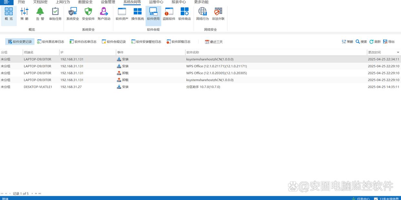
Task: Click the 导出 export button
Action: tap(389, 42)
